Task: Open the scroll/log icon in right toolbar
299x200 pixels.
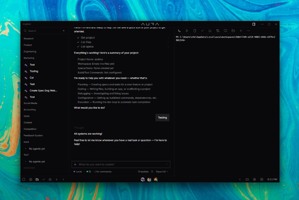Action: click(x=218, y=31)
